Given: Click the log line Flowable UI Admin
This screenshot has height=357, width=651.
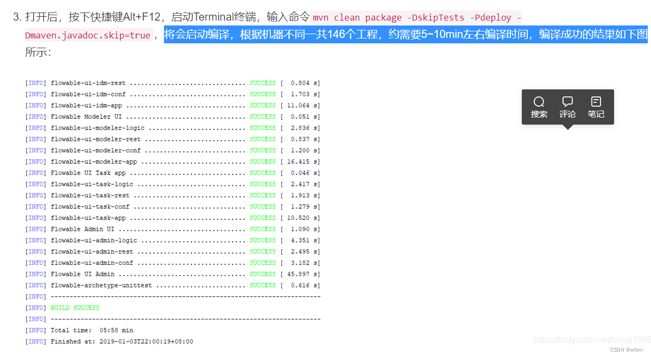Looking at the screenshot, I should pyautogui.click(x=172, y=274).
